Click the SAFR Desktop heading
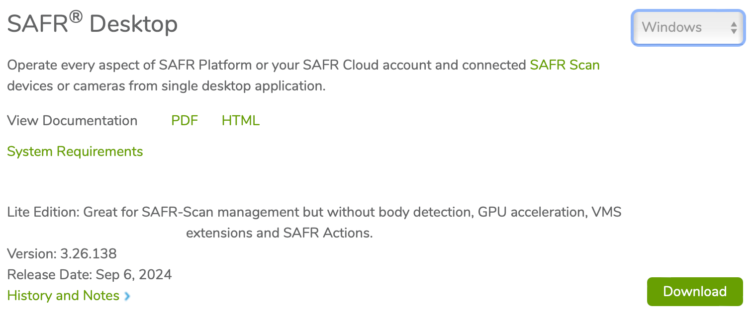 tap(93, 24)
